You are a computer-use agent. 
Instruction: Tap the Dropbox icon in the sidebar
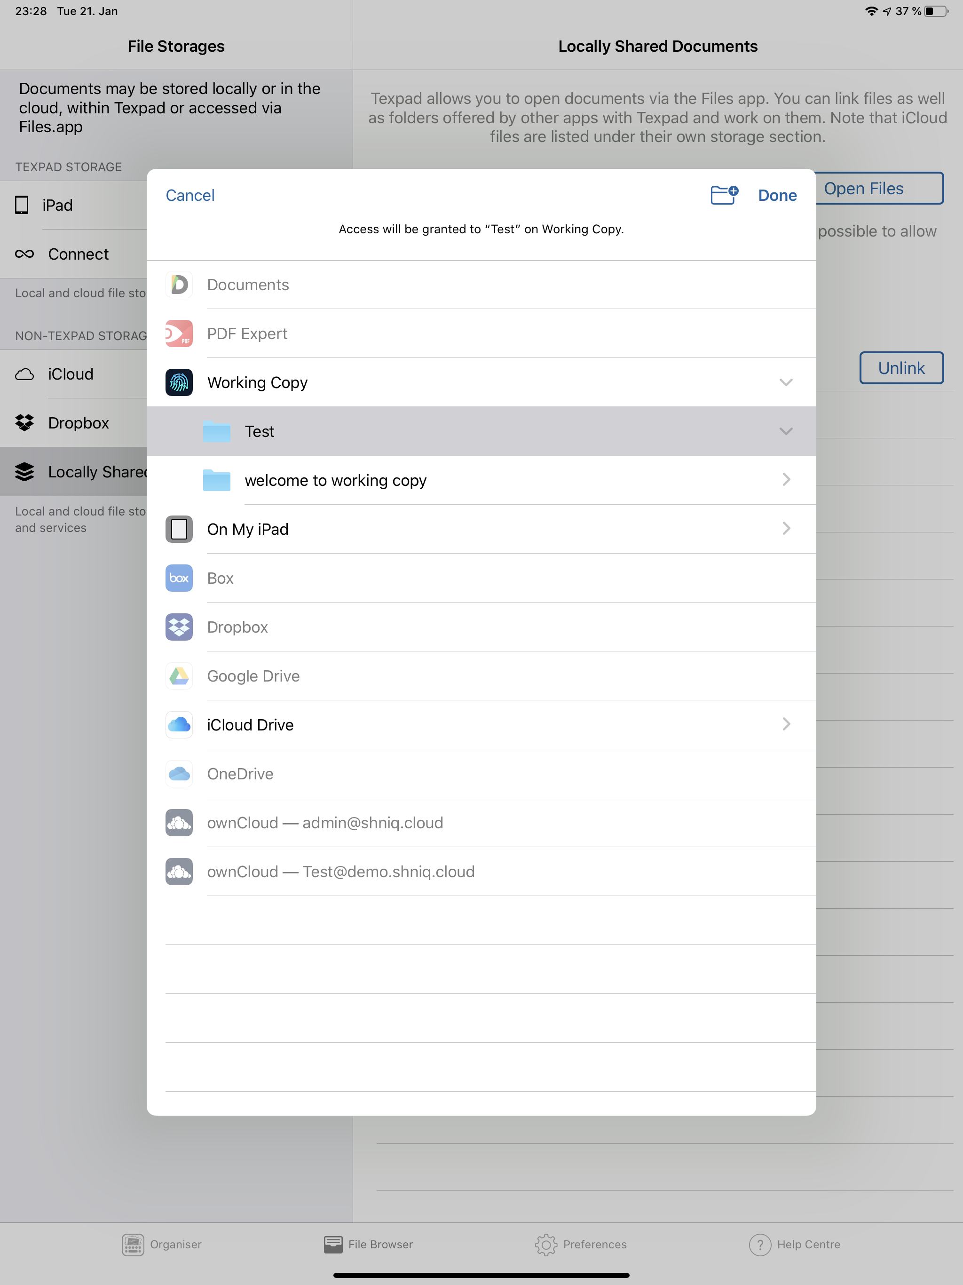(x=24, y=423)
